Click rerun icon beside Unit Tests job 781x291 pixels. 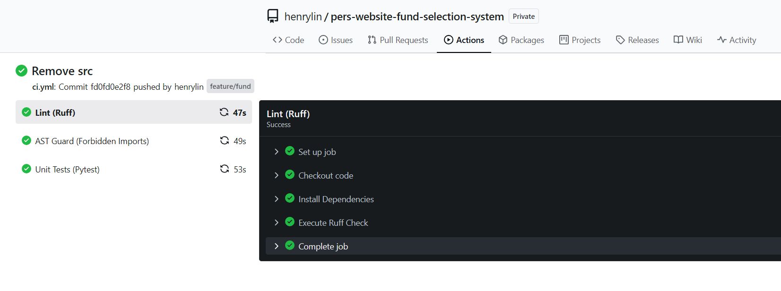(x=225, y=169)
